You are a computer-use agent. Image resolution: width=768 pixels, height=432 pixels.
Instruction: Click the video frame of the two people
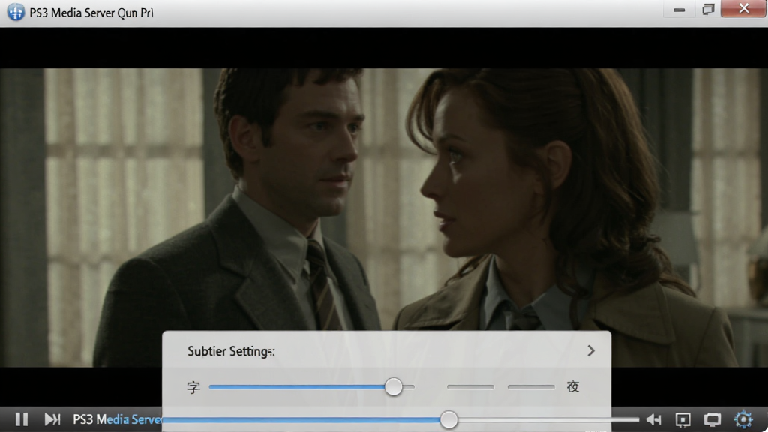(384, 217)
